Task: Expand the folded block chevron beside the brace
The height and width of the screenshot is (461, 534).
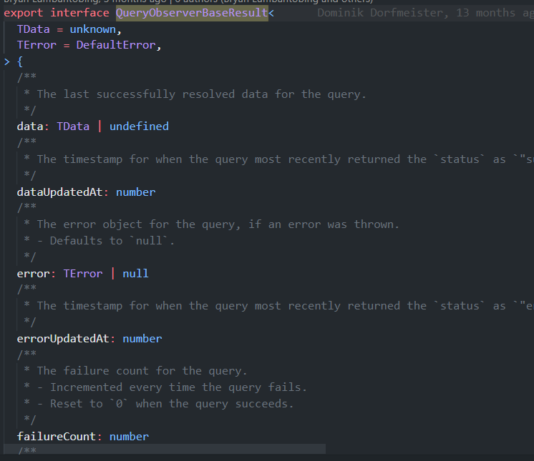Action: (x=7, y=62)
